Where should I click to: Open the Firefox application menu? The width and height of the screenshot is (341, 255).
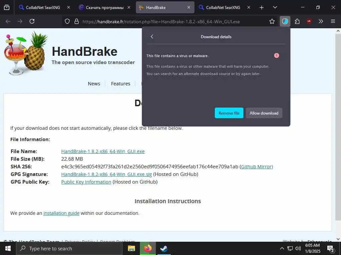[333, 21]
